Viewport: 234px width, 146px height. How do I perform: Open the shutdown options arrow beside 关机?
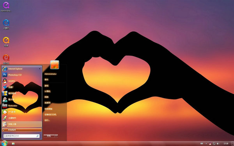[x=56, y=136]
